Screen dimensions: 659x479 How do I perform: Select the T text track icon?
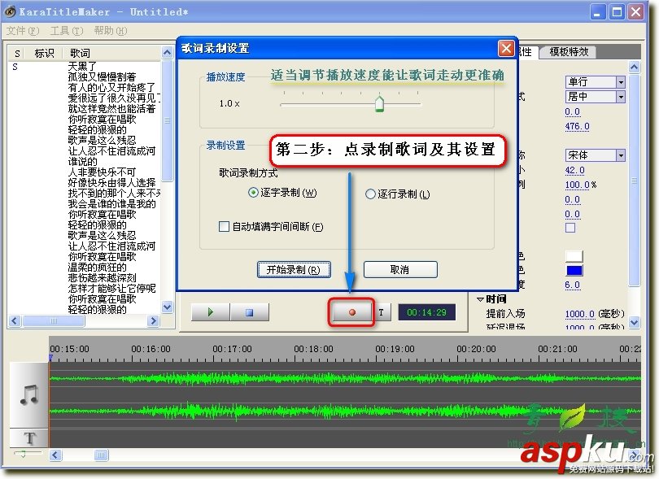click(x=29, y=438)
